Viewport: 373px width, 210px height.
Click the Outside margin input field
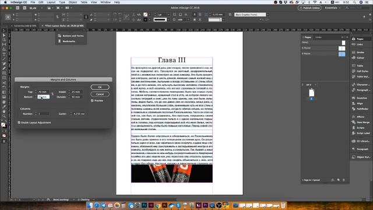click(76, 97)
